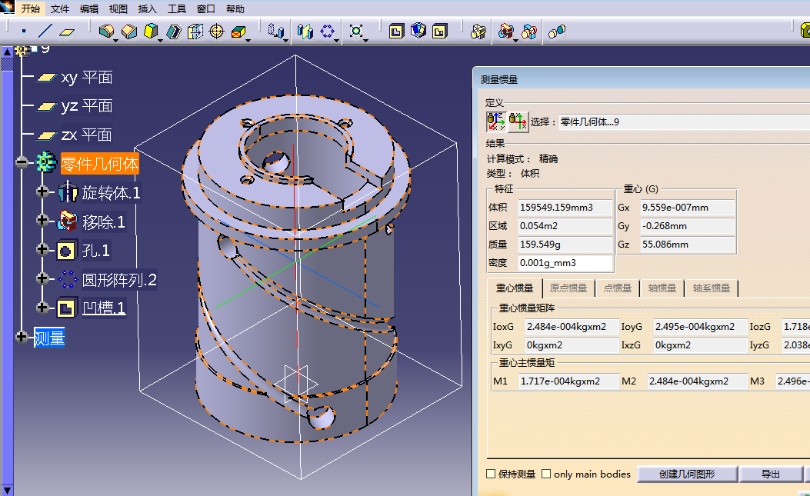Select the yz 平面 in the tree
The width and height of the screenshot is (810, 496).
point(86,105)
